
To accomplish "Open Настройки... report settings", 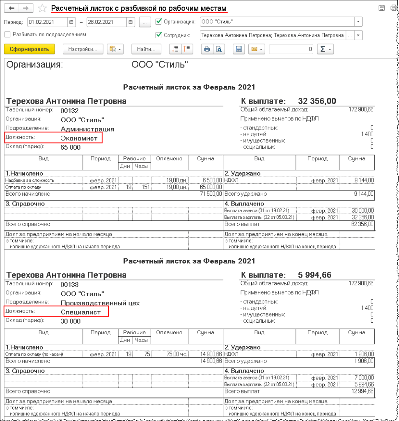I will coord(83,49).
